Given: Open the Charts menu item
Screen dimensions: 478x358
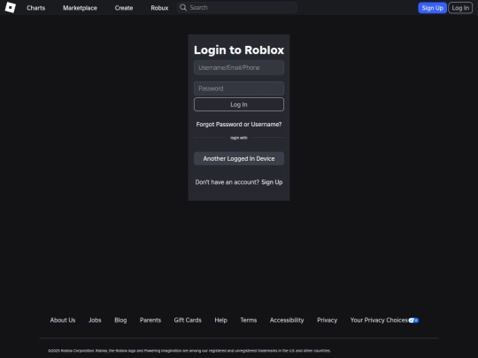Looking at the screenshot, I should [x=35, y=8].
